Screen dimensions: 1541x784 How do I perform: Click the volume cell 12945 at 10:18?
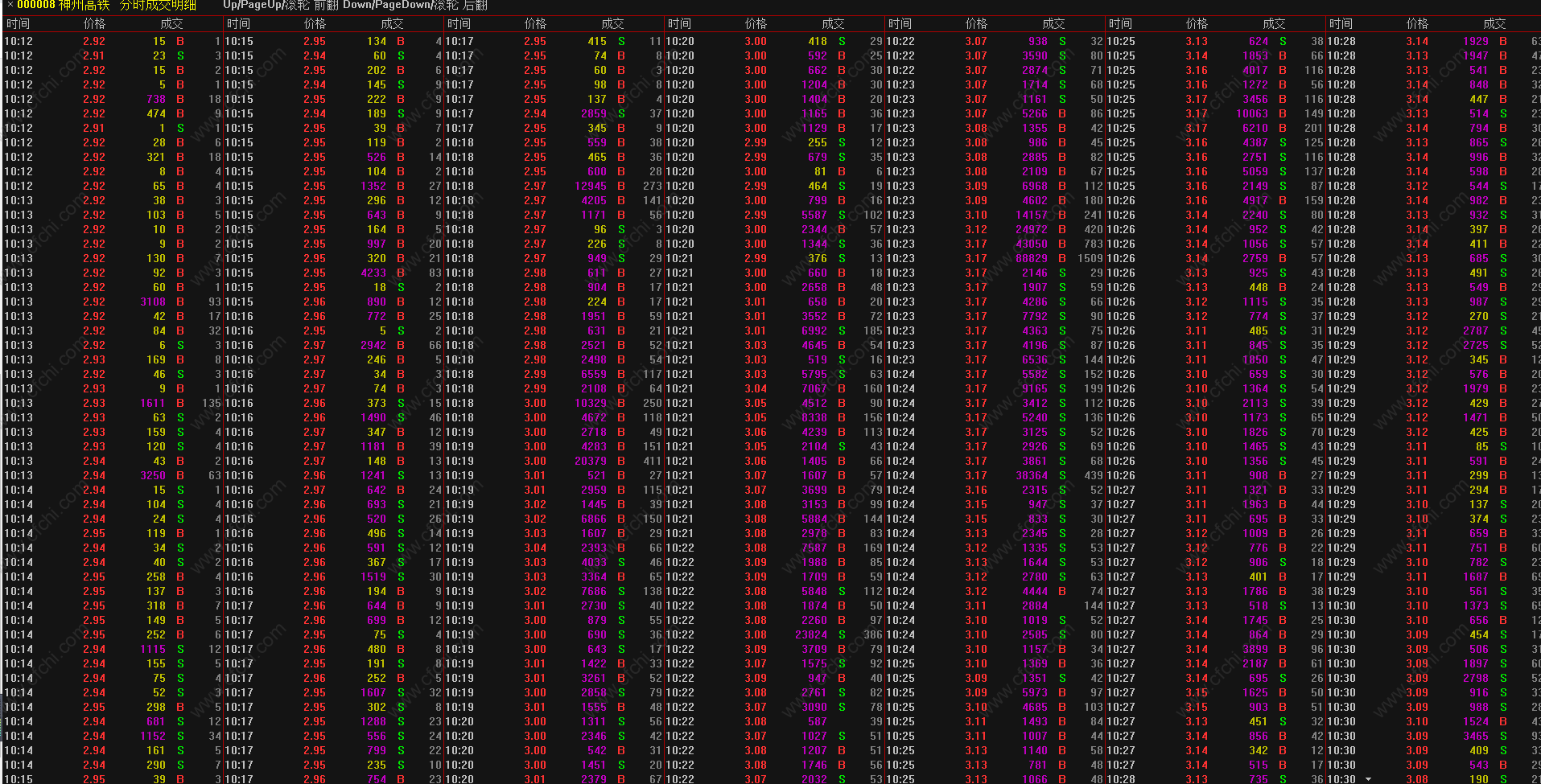click(591, 186)
